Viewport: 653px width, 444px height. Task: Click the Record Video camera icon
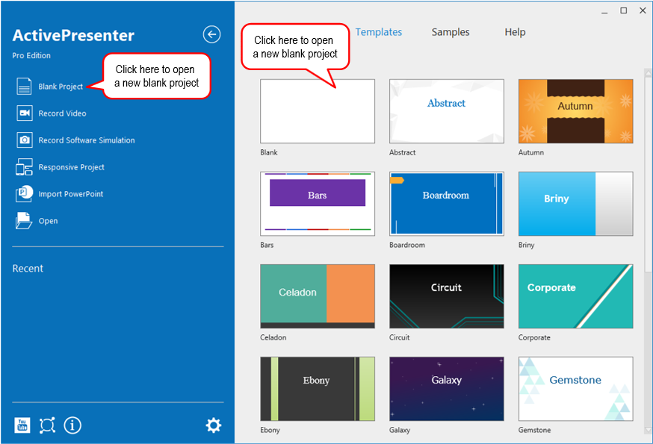coord(25,113)
